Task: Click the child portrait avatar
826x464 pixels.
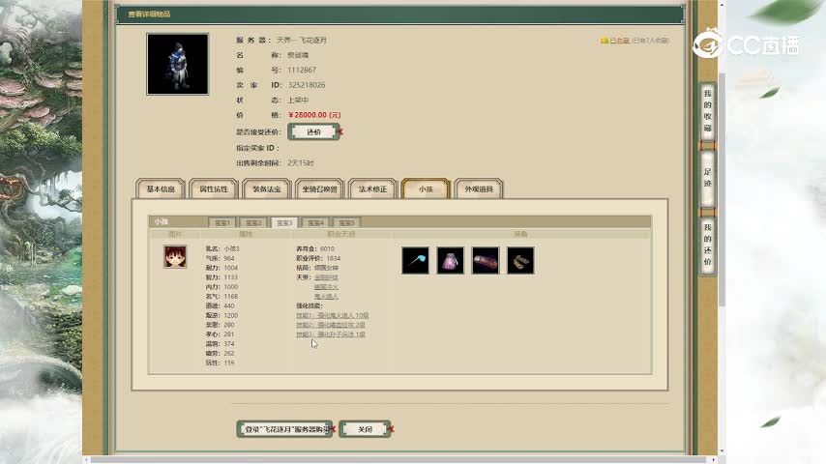Action: tap(175, 256)
